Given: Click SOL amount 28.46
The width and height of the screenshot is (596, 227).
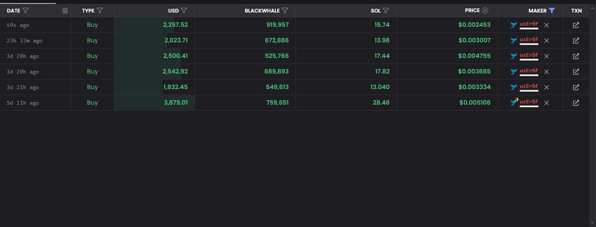Looking at the screenshot, I should (x=382, y=103).
